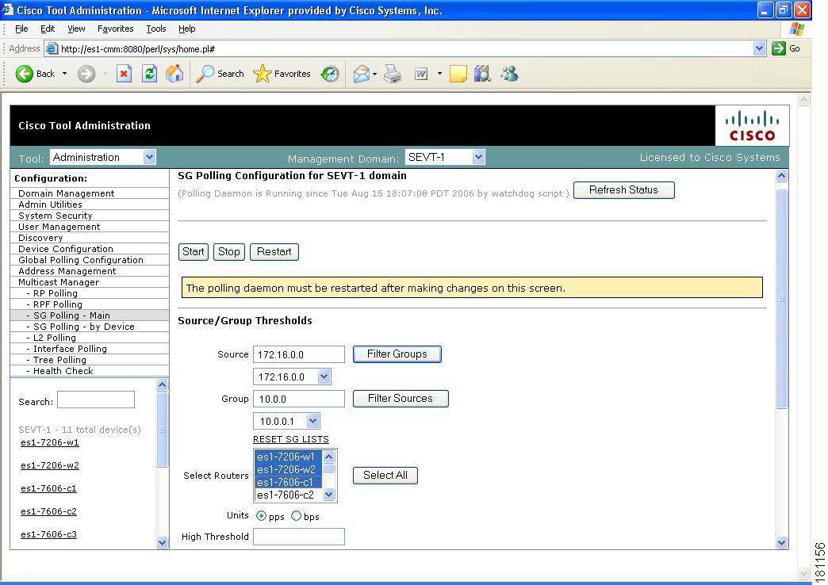Screen dimensions: 828x585
Task: Open the Edit menu
Action: pos(48,29)
